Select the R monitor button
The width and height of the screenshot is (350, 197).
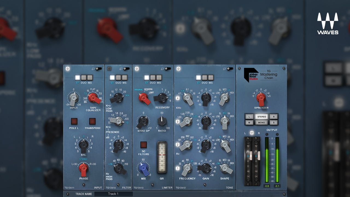click(274, 117)
